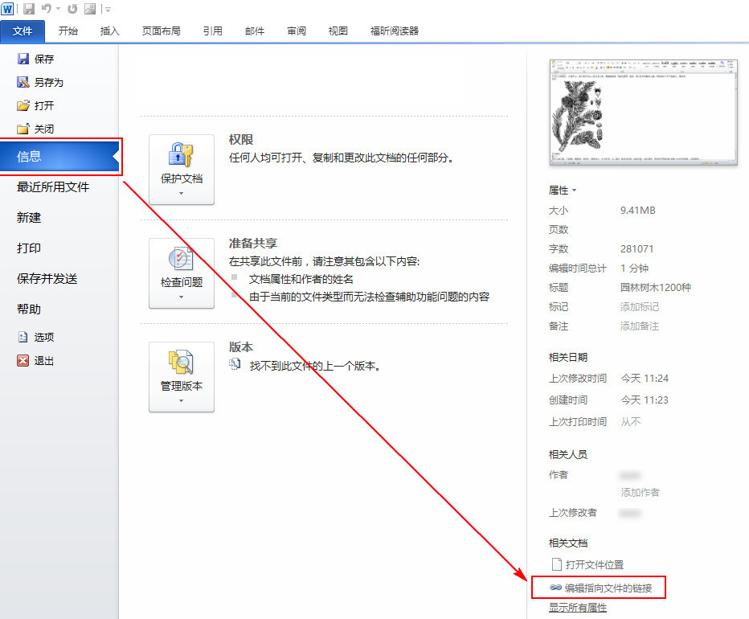The height and width of the screenshot is (619, 749).
Task: Click 退出 (Exit) with red X icon
Action: click(x=43, y=361)
